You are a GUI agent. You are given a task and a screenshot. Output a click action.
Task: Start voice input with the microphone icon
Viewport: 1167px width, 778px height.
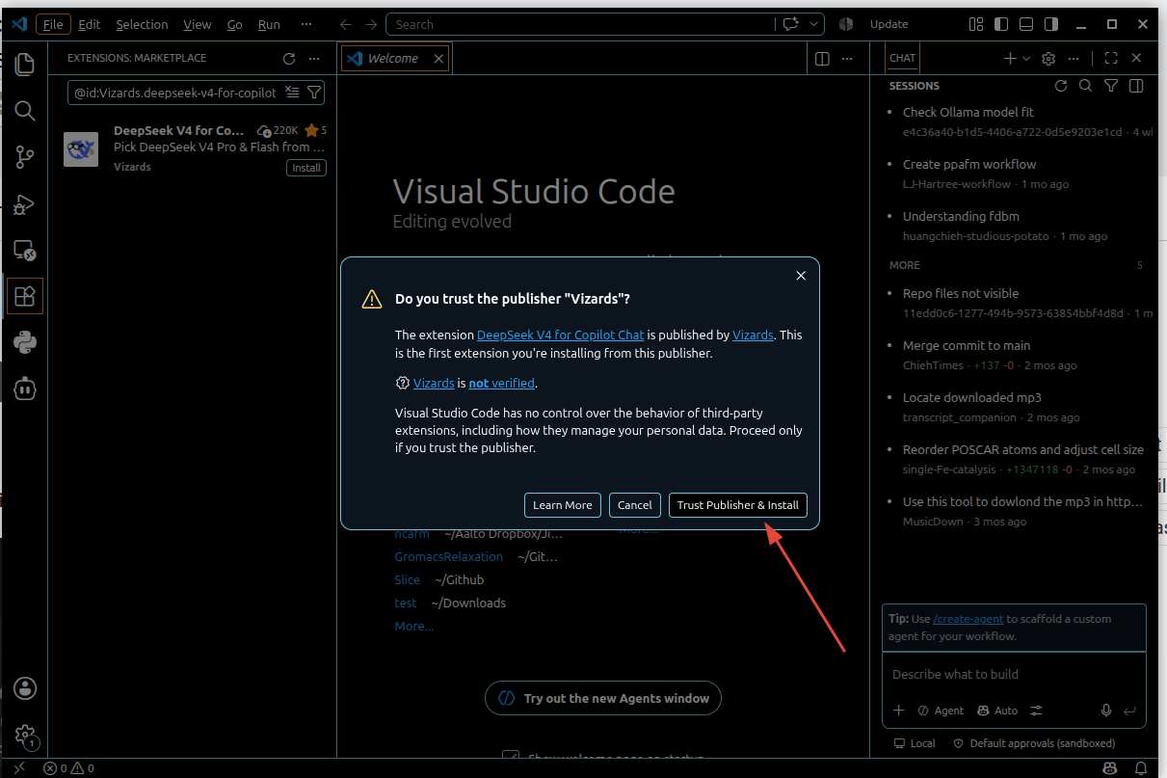(1106, 711)
